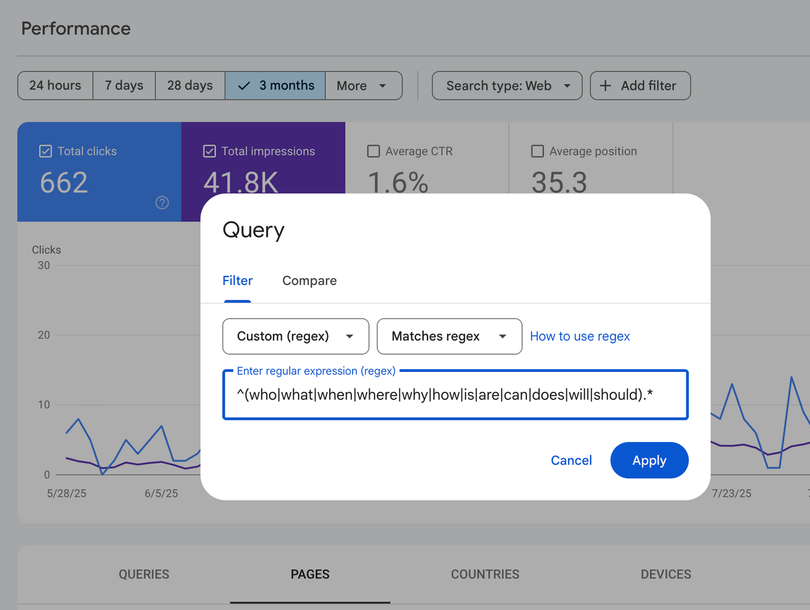Screen dimensions: 810x610
Task: Cancel the Query filter dialog
Action: tap(571, 460)
